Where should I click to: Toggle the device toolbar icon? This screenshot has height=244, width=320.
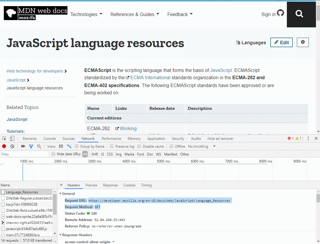coord(12,139)
